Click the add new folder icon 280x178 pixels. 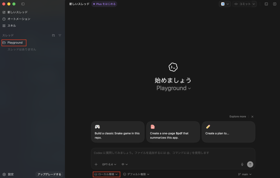pos(53,35)
